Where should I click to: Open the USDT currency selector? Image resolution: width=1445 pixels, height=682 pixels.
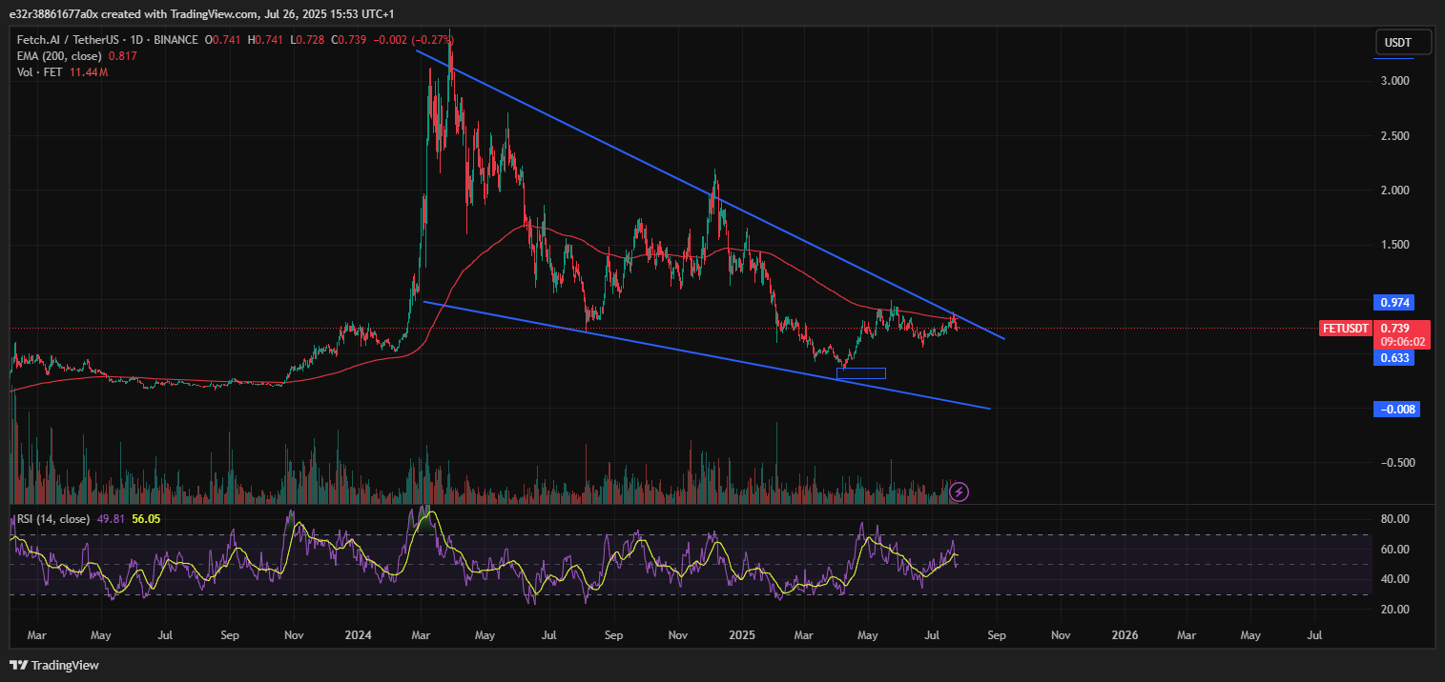[1404, 43]
